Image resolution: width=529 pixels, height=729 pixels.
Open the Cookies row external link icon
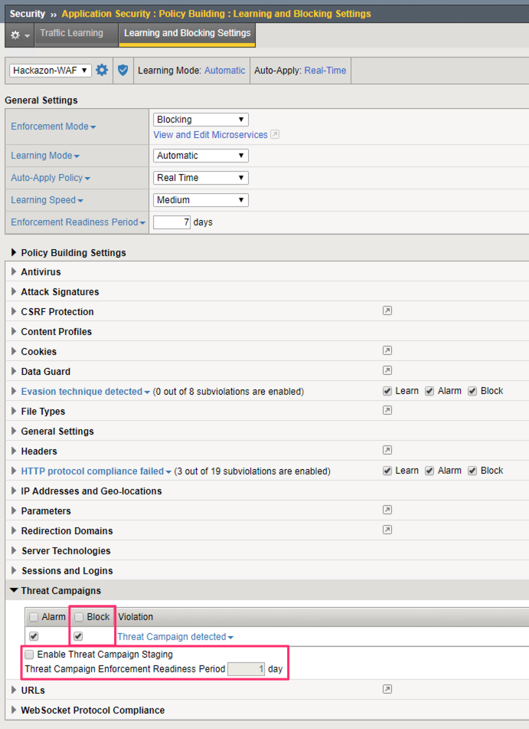(387, 350)
